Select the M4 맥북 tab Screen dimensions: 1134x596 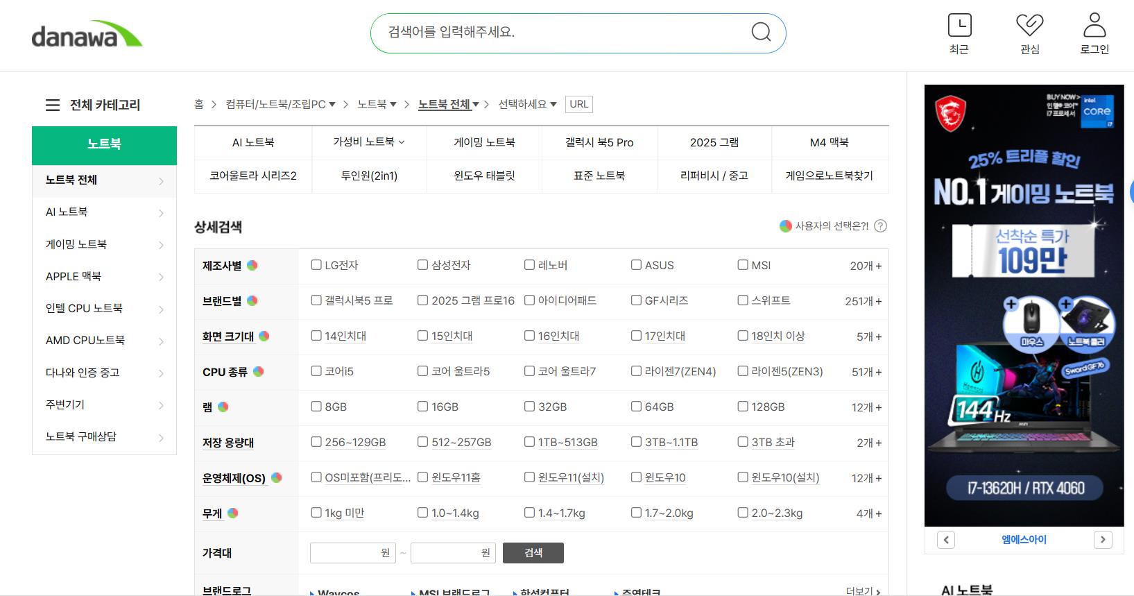click(830, 142)
